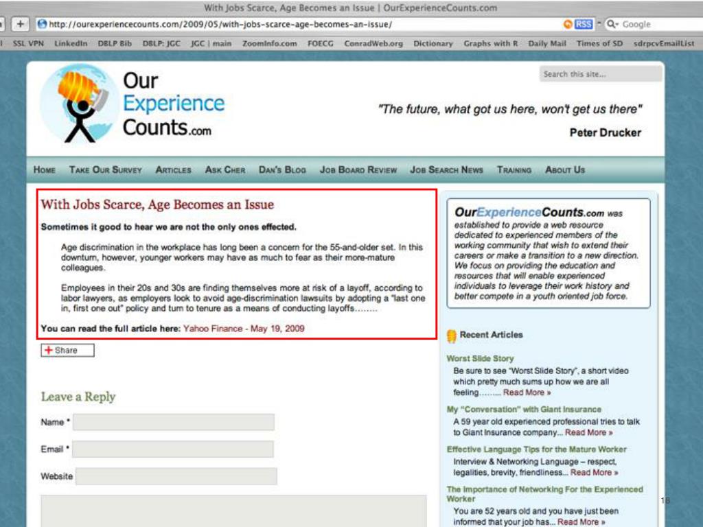Open the DBLP: JGC bookmark
Image resolution: width=703 pixels, height=527 pixels.
pos(161,43)
